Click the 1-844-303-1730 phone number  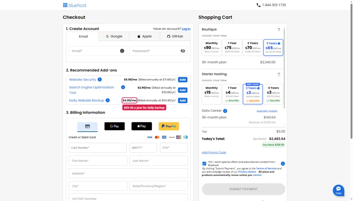(x=274, y=5)
